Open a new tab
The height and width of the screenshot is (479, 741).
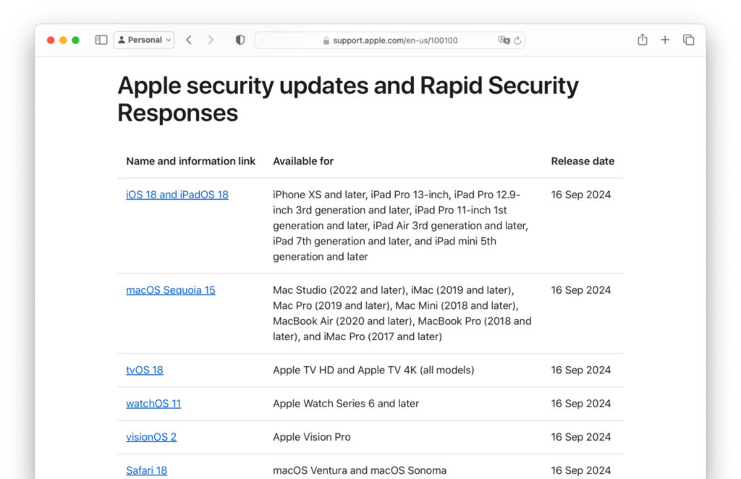[665, 40]
